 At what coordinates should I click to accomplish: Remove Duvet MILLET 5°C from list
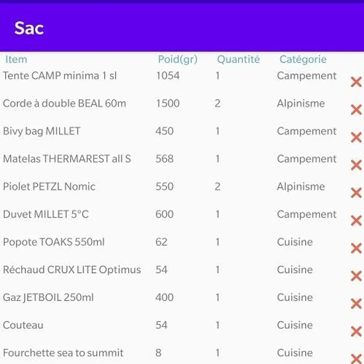coord(356,221)
